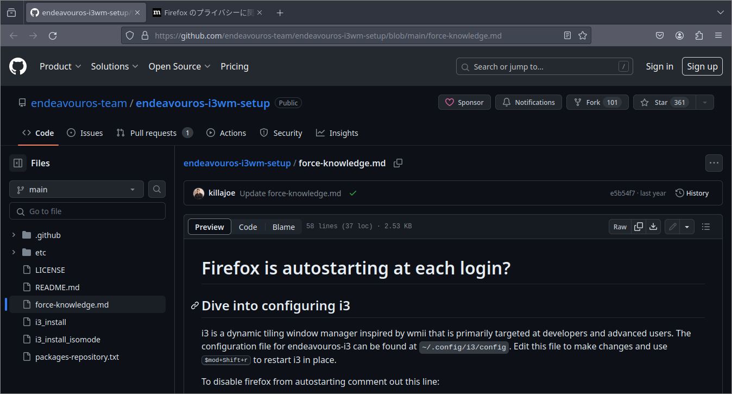Expand the Product menu
This screenshot has height=394, width=732.
pyautogui.click(x=60, y=66)
